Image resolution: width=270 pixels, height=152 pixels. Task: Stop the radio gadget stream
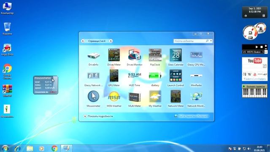262,47
